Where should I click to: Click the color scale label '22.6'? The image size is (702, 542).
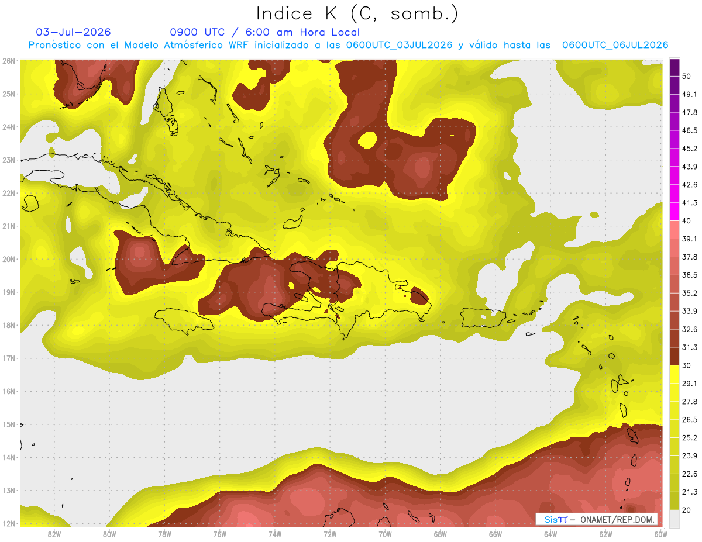[x=689, y=474]
